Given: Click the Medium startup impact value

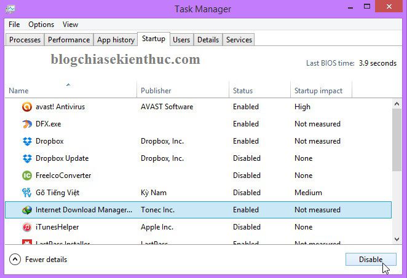Looking at the screenshot, I should [308, 193].
